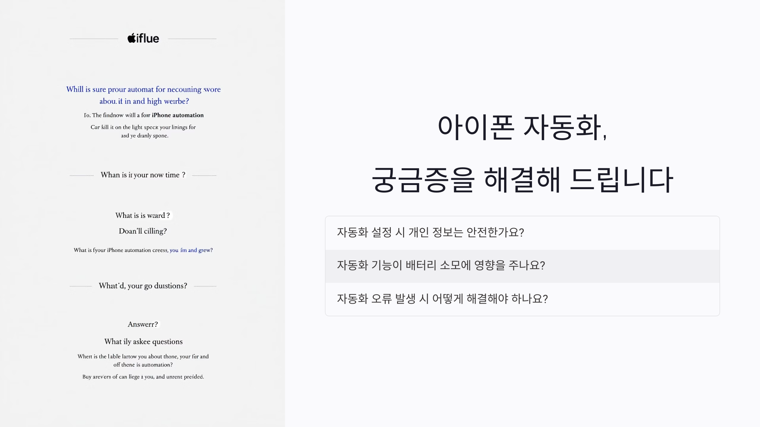Expand the personal info safety question
Image resolution: width=760 pixels, height=427 pixels.
pyautogui.click(x=430, y=233)
